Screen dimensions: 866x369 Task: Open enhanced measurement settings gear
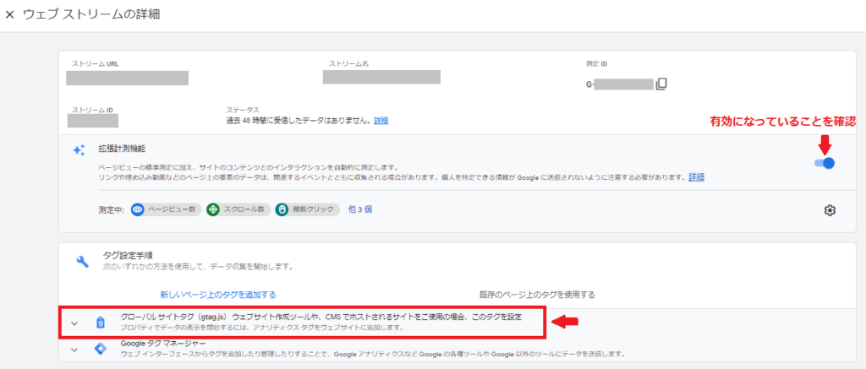(x=829, y=210)
